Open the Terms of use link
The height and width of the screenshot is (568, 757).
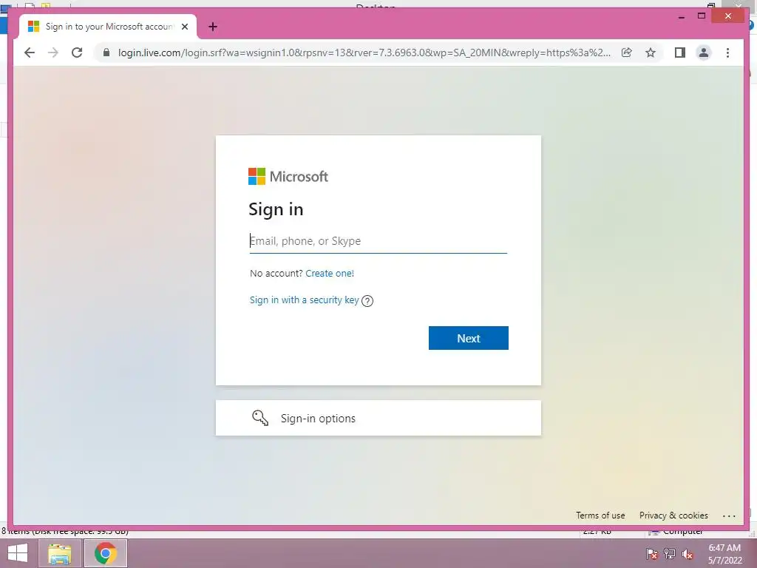tap(600, 515)
